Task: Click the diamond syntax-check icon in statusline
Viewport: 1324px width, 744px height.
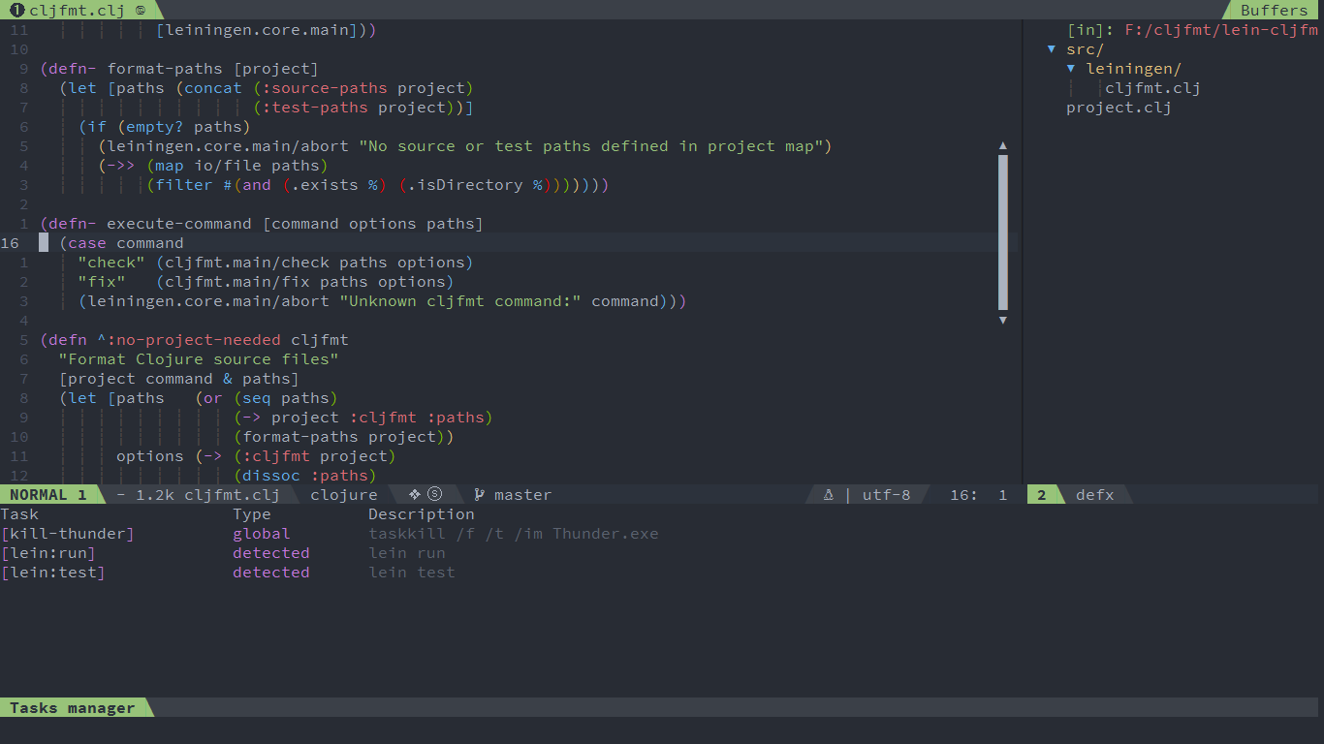Action: point(415,494)
